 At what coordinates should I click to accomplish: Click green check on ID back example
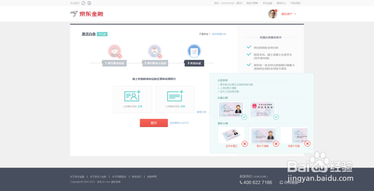click(x=276, y=117)
